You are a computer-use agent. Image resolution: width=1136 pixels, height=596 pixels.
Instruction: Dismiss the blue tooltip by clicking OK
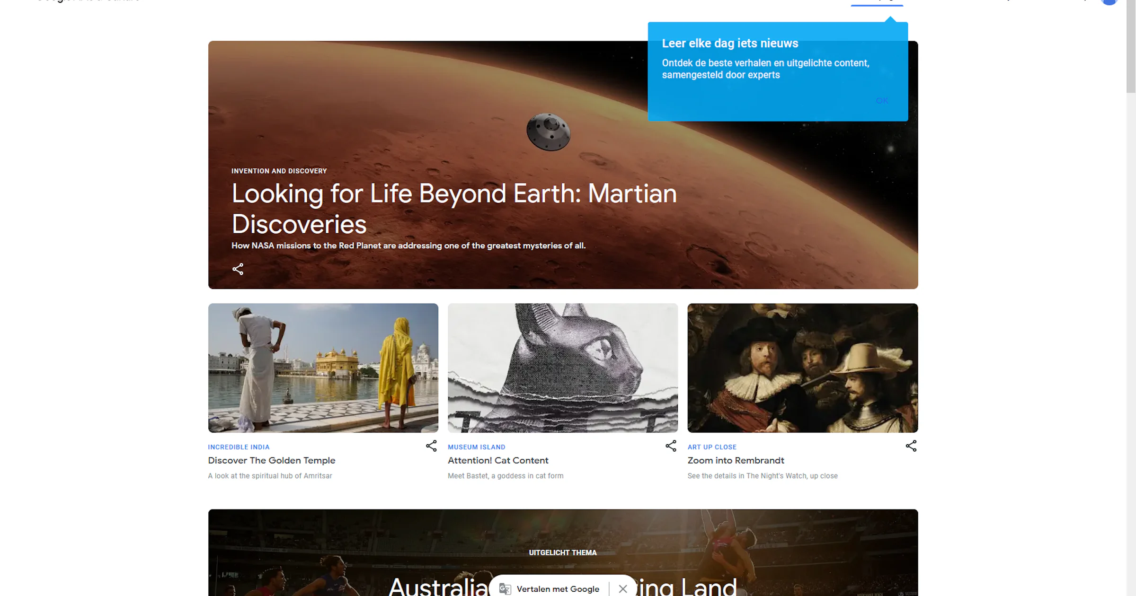pyautogui.click(x=881, y=100)
